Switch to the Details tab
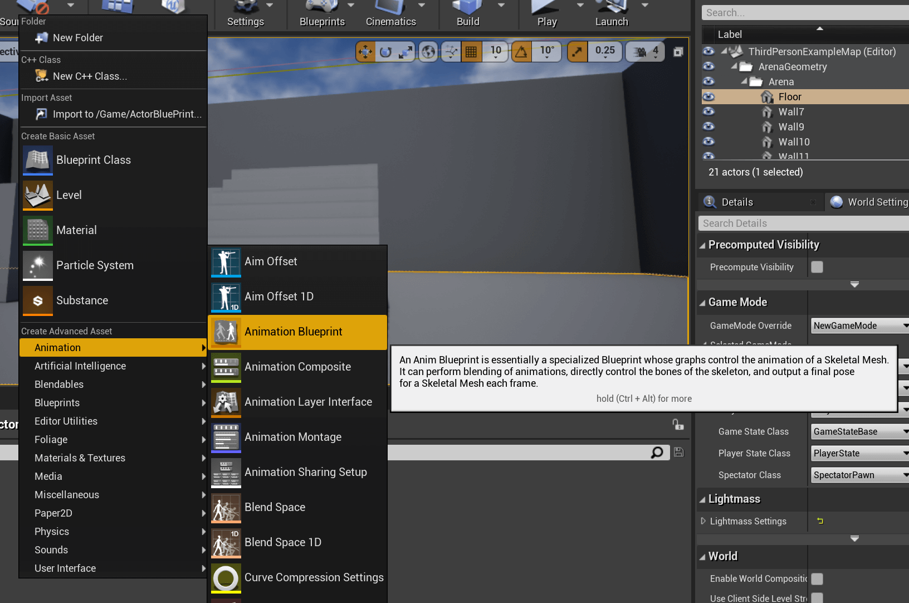 (760, 202)
